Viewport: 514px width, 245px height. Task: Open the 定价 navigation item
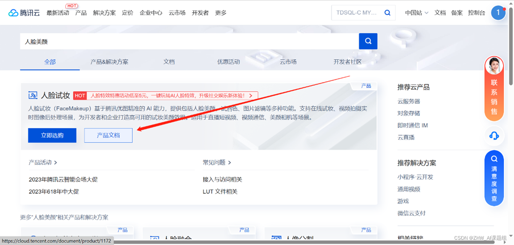[x=128, y=13]
